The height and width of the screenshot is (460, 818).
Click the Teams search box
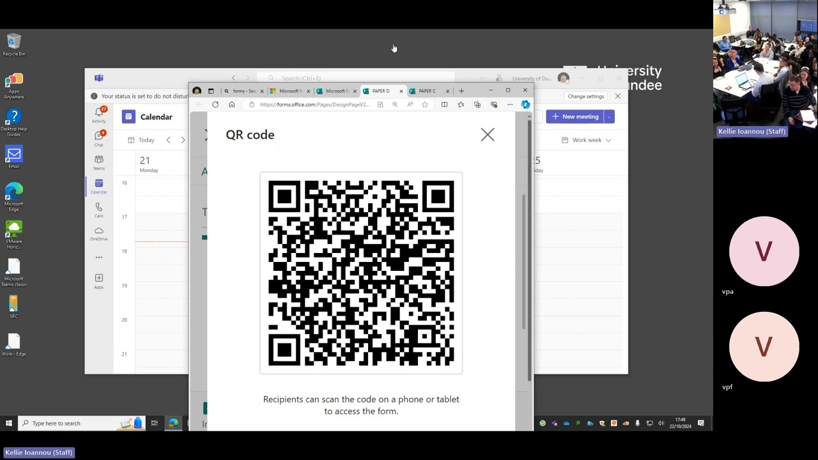tap(355, 78)
